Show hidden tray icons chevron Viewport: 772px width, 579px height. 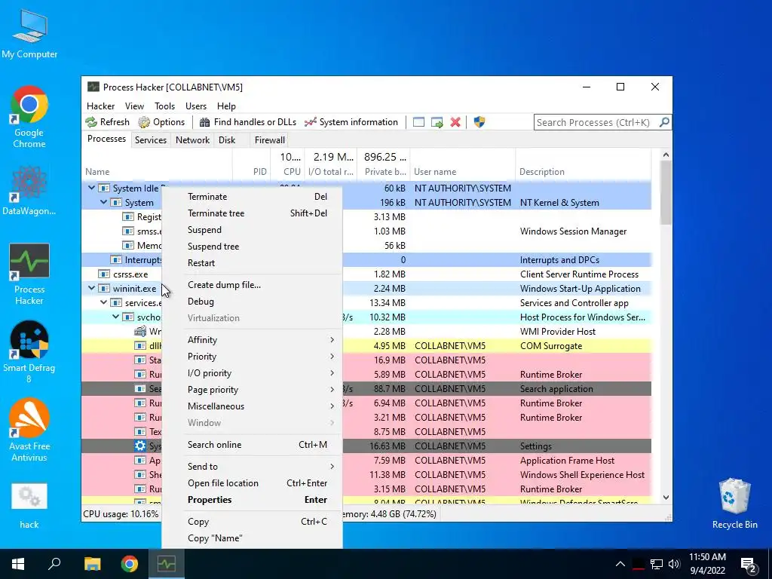coord(620,564)
